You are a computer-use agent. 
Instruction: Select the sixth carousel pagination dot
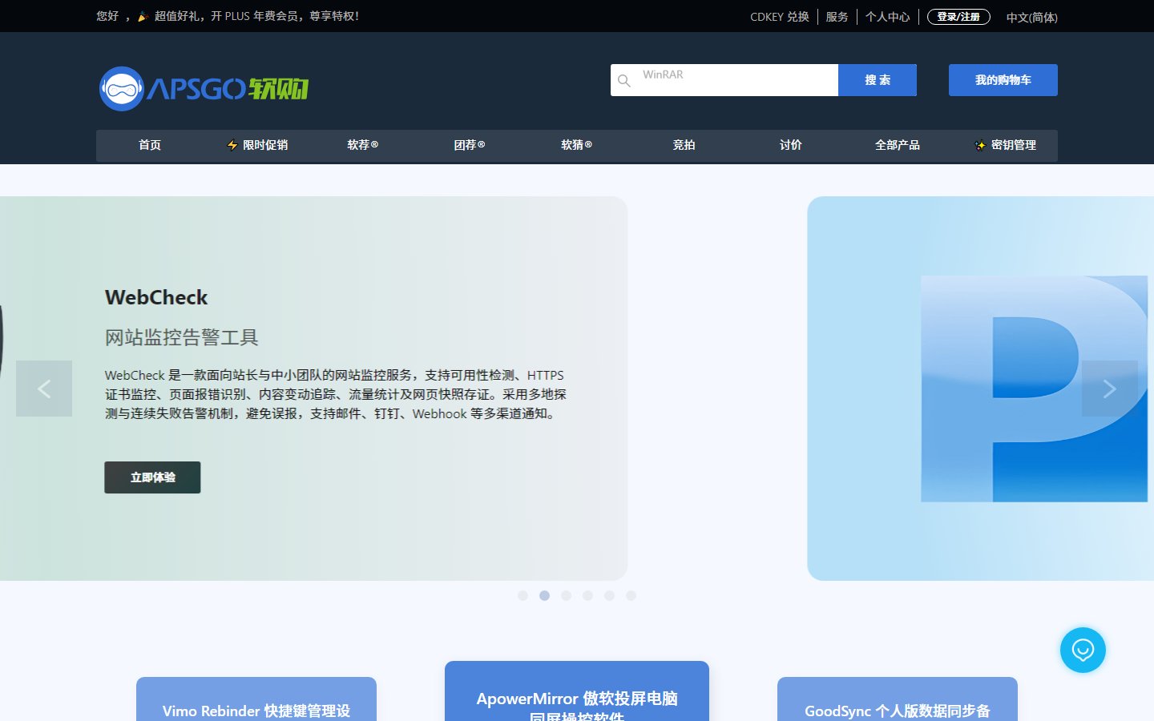[x=631, y=595]
